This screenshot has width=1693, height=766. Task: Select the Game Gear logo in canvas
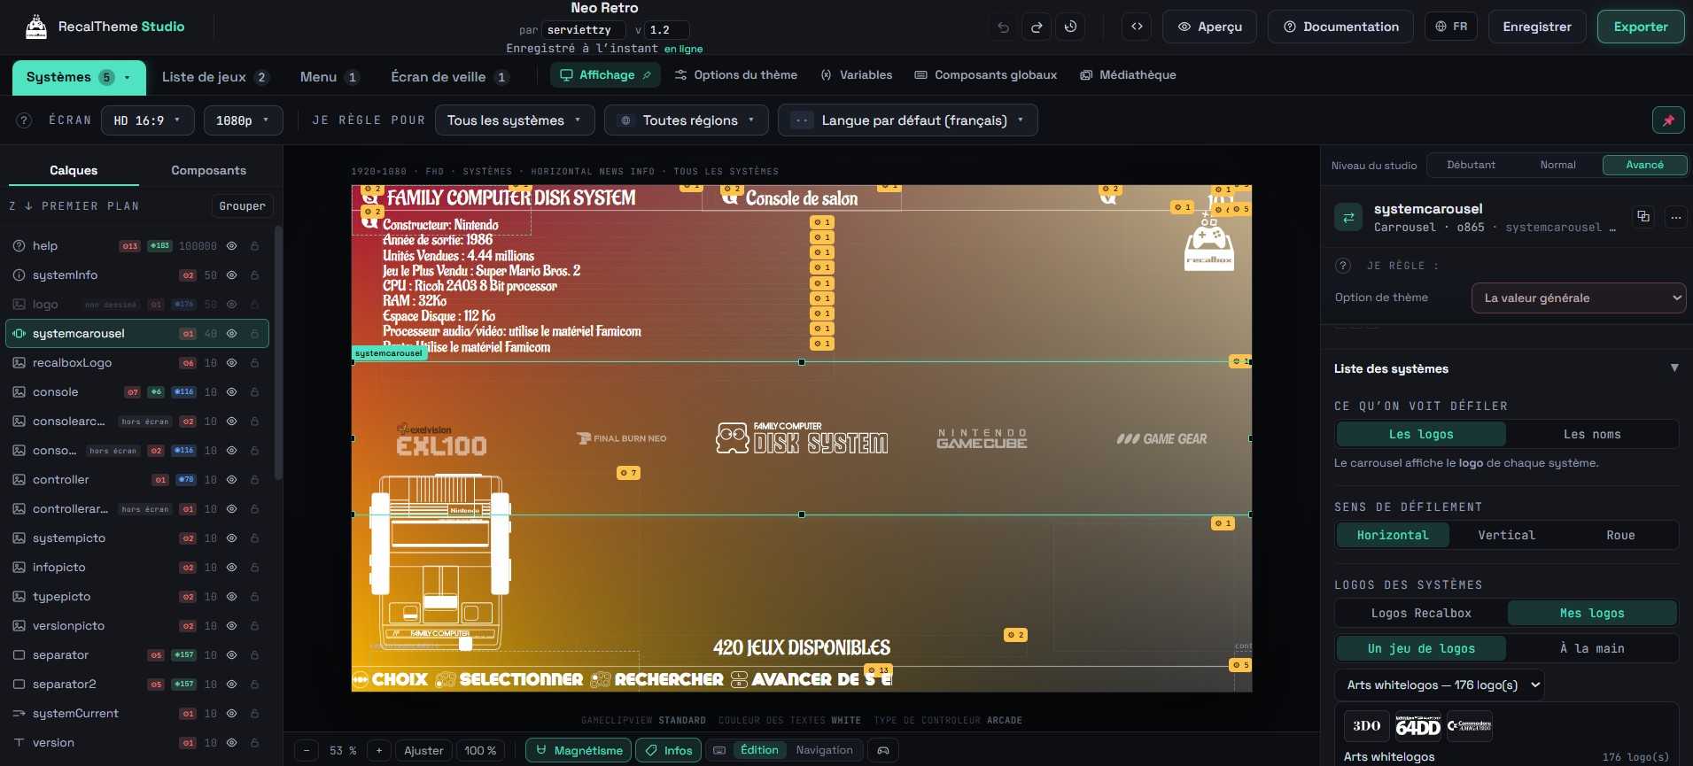[1161, 438]
